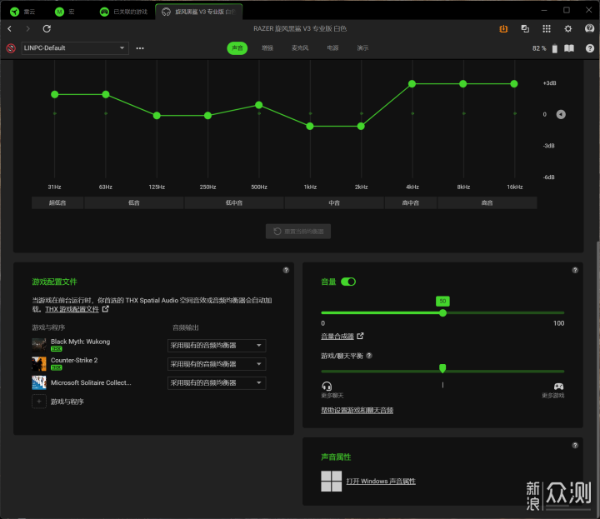
Task: Switch to the 已关联的游戏 tab
Action: (x=123, y=12)
